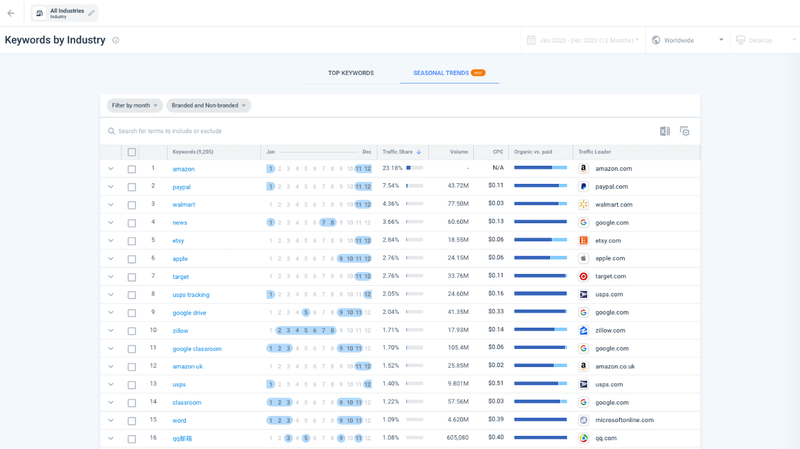This screenshot has width=800, height=449.
Task: Click the Traffic Leader column header
Action: (x=595, y=152)
